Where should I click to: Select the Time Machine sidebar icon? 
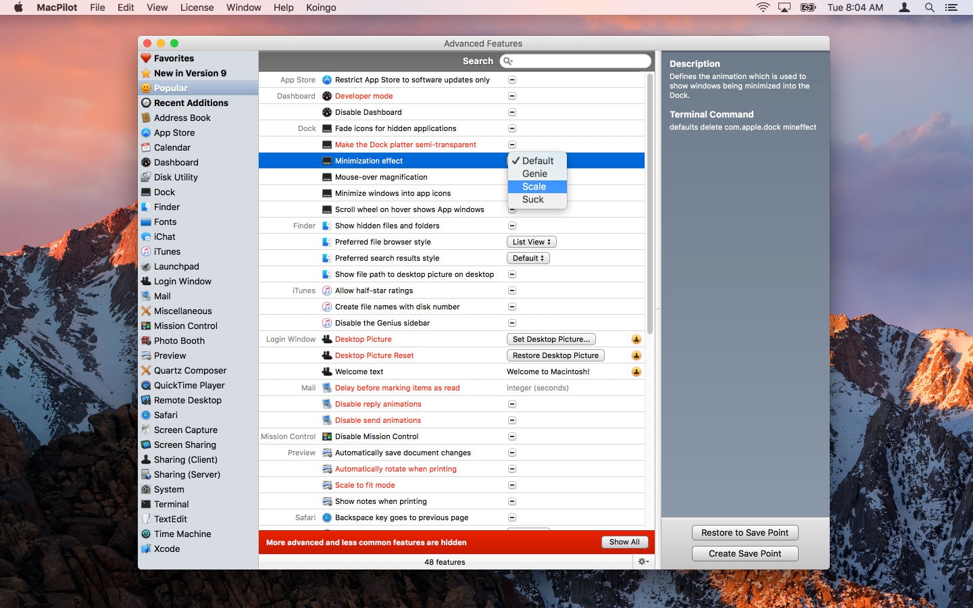coord(147,534)
